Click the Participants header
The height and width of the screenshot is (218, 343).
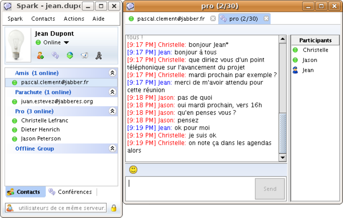click(315, 40)
